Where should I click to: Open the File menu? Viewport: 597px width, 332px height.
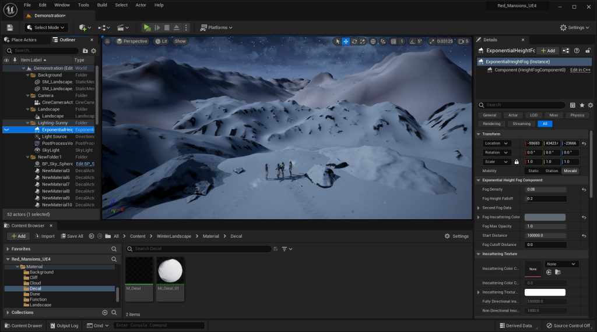pyautogui.click(x=27, y=5)
